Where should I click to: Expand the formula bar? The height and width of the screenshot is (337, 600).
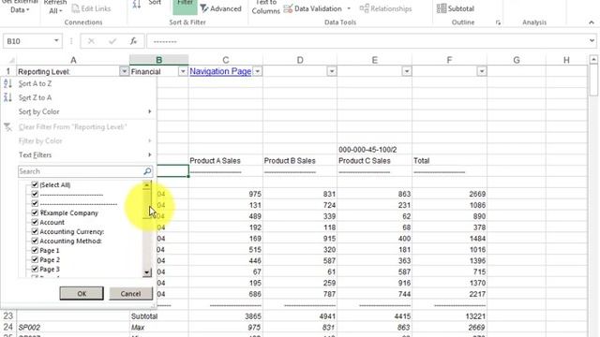tap(592, 41)
